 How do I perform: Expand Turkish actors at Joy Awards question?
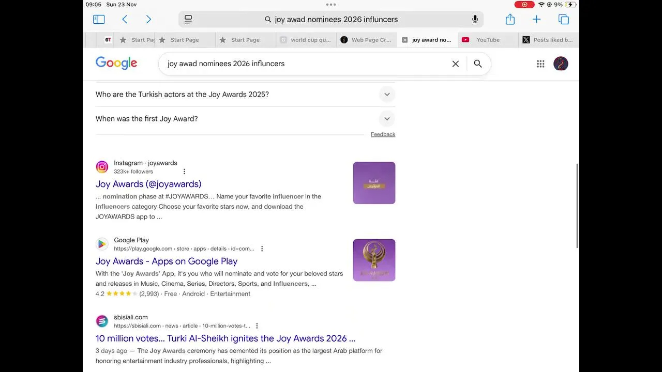click(386, 95)
